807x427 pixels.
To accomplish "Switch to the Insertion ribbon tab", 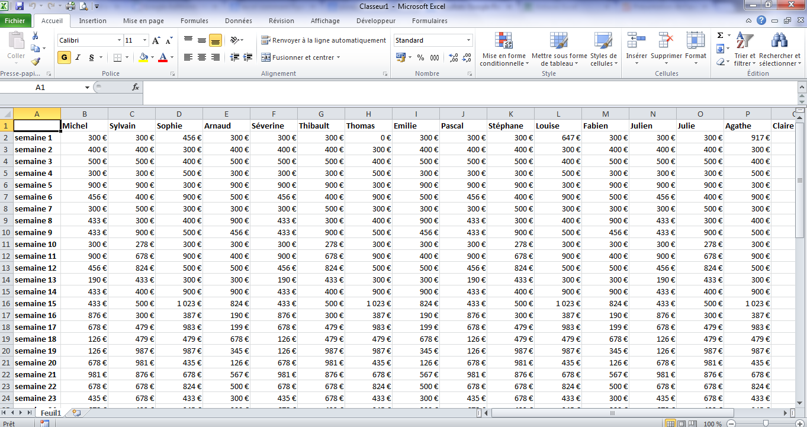I will pos(93,21).
